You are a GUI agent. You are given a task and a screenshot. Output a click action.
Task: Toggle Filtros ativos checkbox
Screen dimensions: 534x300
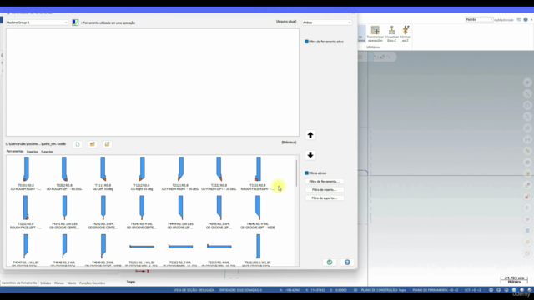click(306, 173)
